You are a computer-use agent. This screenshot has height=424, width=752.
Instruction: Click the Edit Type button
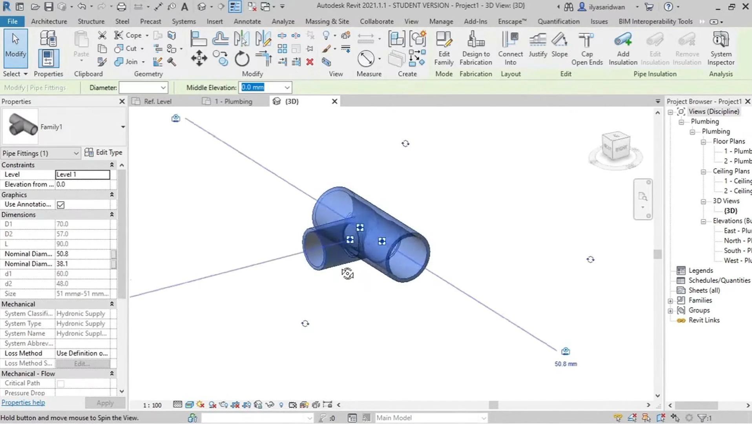pos(104,152)
